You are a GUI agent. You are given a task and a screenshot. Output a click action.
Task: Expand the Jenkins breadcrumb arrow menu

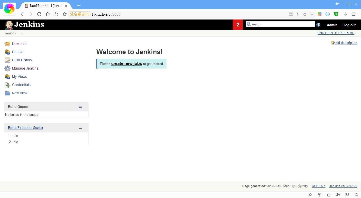click(x=22, y=33)
